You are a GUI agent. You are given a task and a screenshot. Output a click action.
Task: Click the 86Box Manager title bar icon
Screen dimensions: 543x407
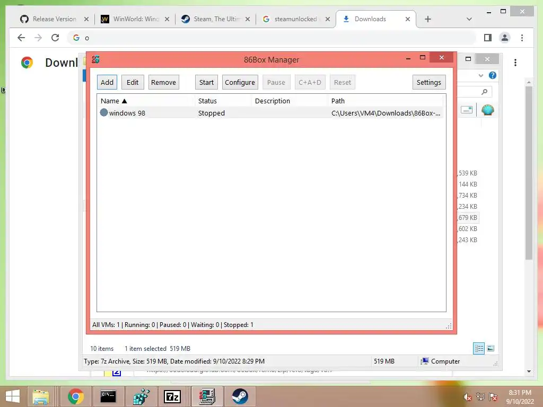click(x=95, y=59)
